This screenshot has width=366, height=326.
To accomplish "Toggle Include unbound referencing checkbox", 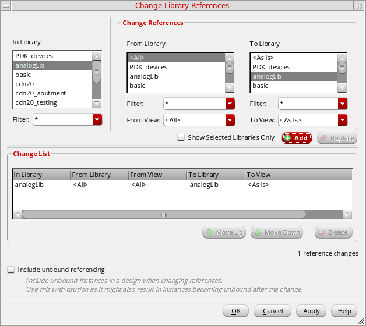I will pyautogui.click(x=10, y=270).
